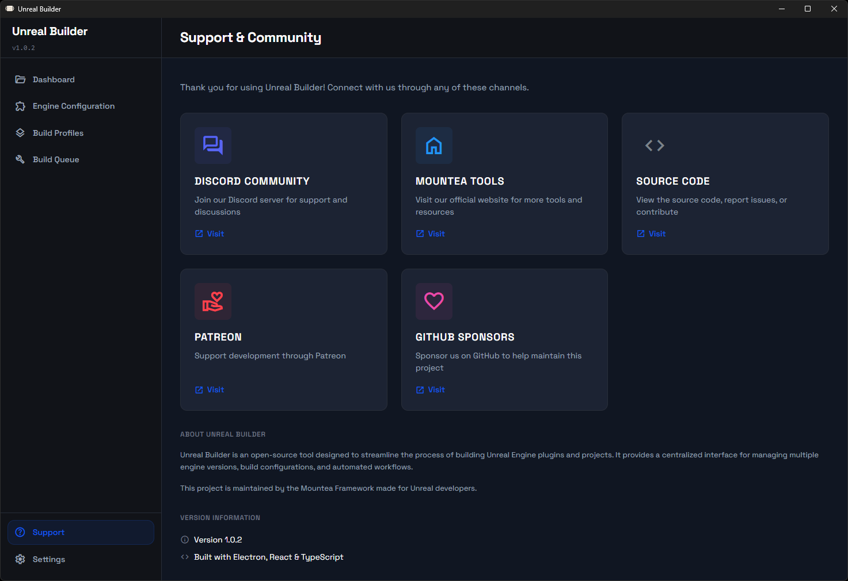
Task: Open Build Profiles section
Action: (x=81, y=133)
